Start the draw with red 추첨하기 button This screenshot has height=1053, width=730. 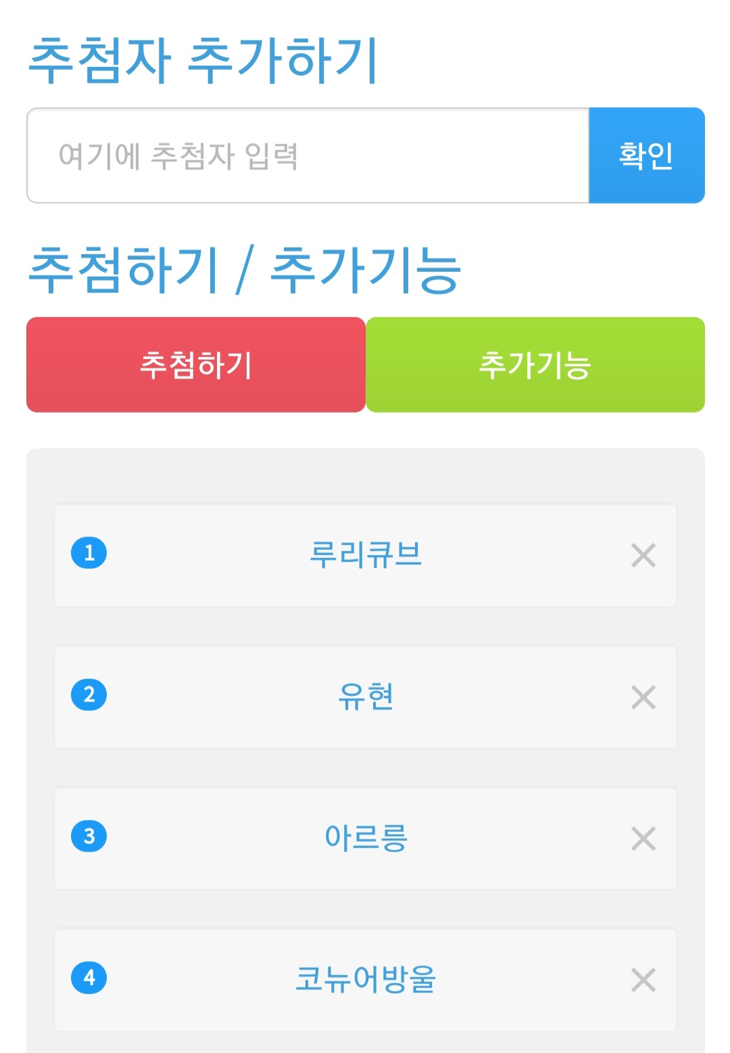pyautogui.click(x=196, y=365)
